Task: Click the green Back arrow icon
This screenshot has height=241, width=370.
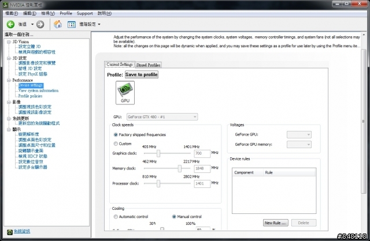Action: 10,24
